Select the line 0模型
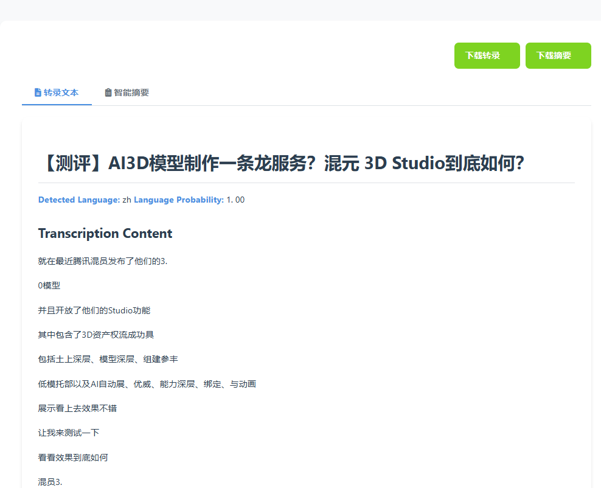The image size is (601, 488). [49, 285]
